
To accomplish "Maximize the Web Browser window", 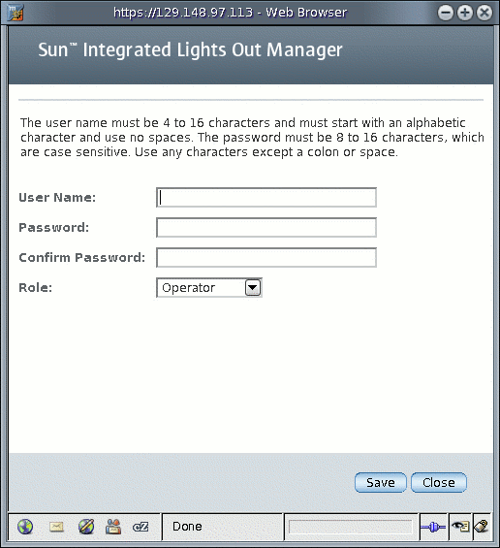I will [x=465, y=13].
